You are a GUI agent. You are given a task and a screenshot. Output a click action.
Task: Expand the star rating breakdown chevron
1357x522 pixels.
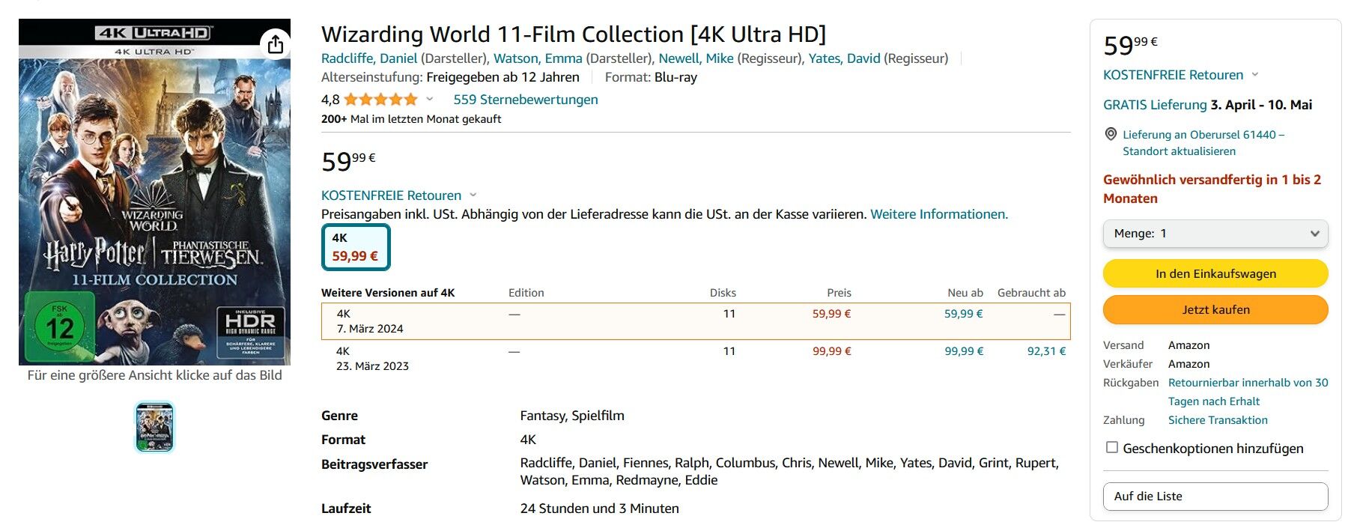click(x=430, y=100)
